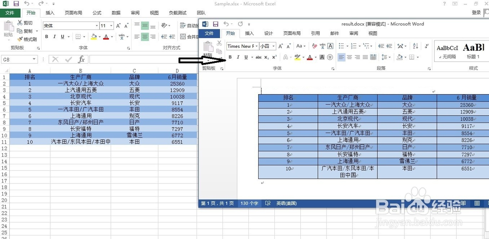489x239 pixels.
Task: Toggle strikethrough (abc) in Word
Action: tap(258, 57)
